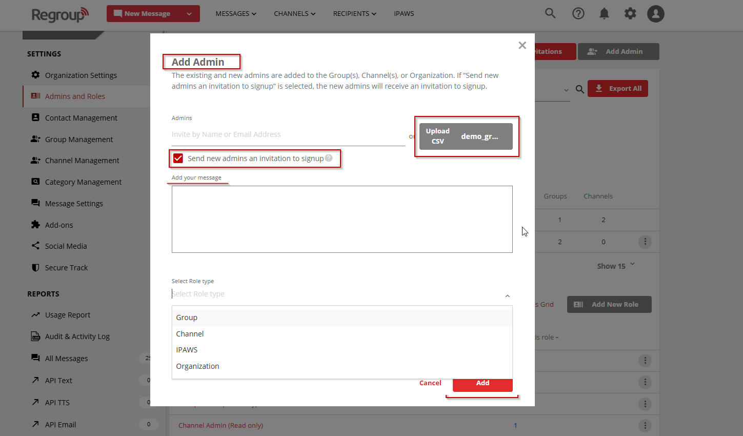Click the Usage Report trend icon

tap(35, 315)
